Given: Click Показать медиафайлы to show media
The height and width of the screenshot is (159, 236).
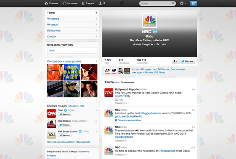Looking at the screenshot, I should (128, 120).
